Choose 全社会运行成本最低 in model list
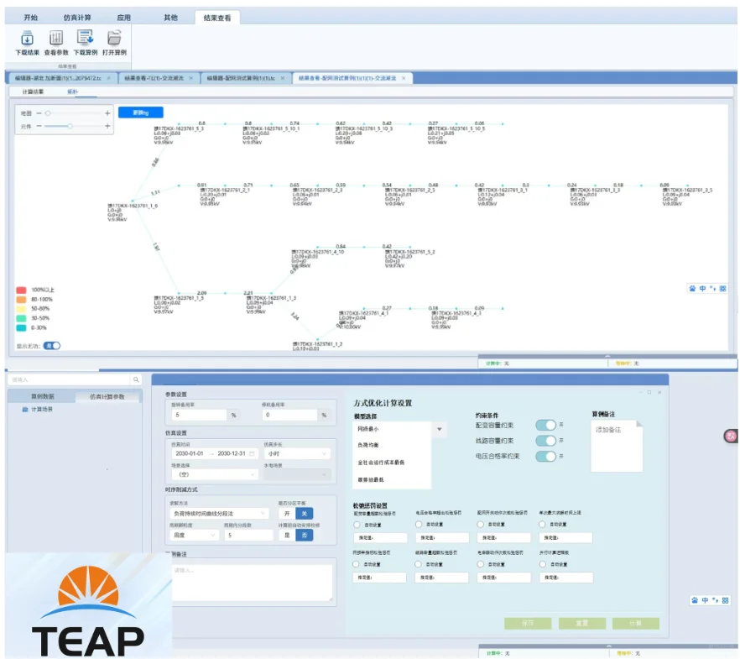This screenshot has width=740, height=659. coord(381,463)
